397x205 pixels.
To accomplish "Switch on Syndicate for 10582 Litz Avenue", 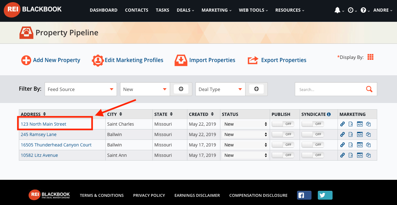I will pos(313,155).
